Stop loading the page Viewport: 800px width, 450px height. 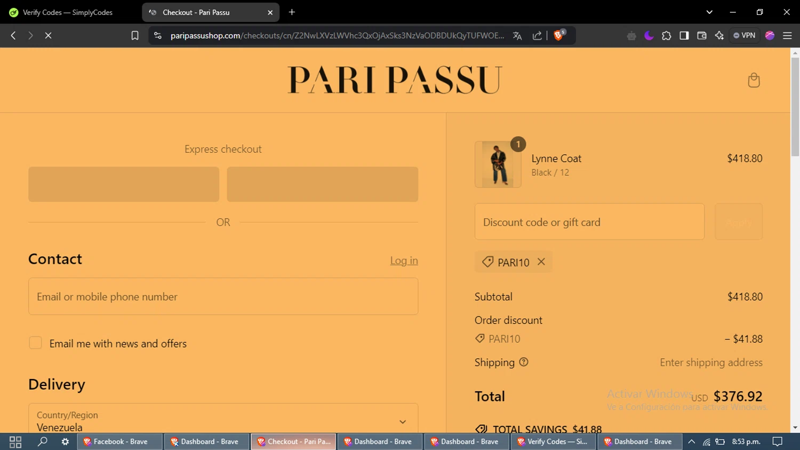[48, 35]
